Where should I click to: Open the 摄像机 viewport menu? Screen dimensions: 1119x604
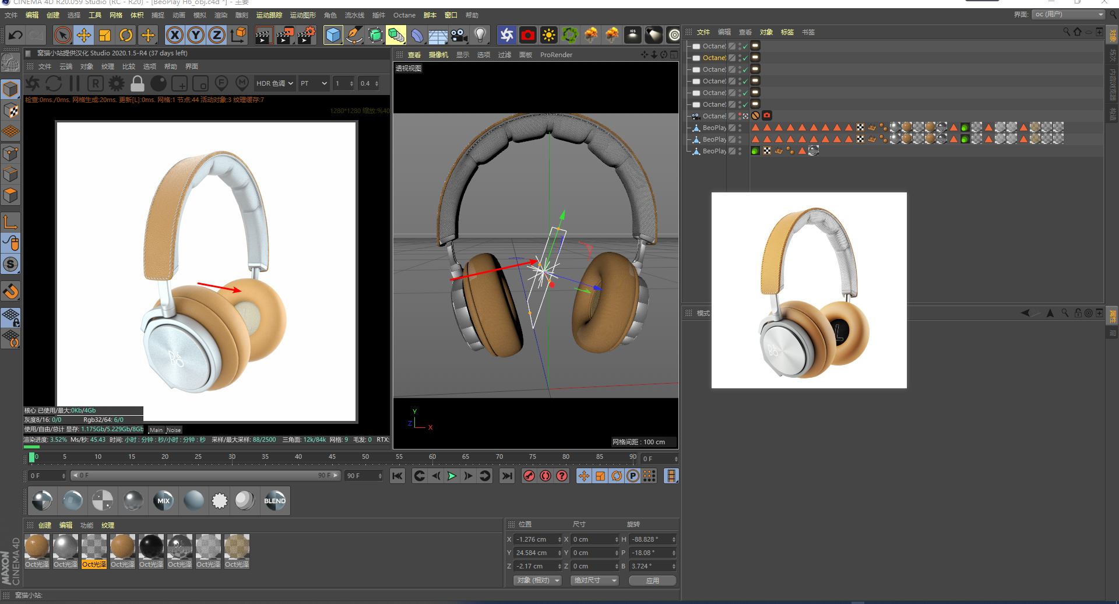438,55
